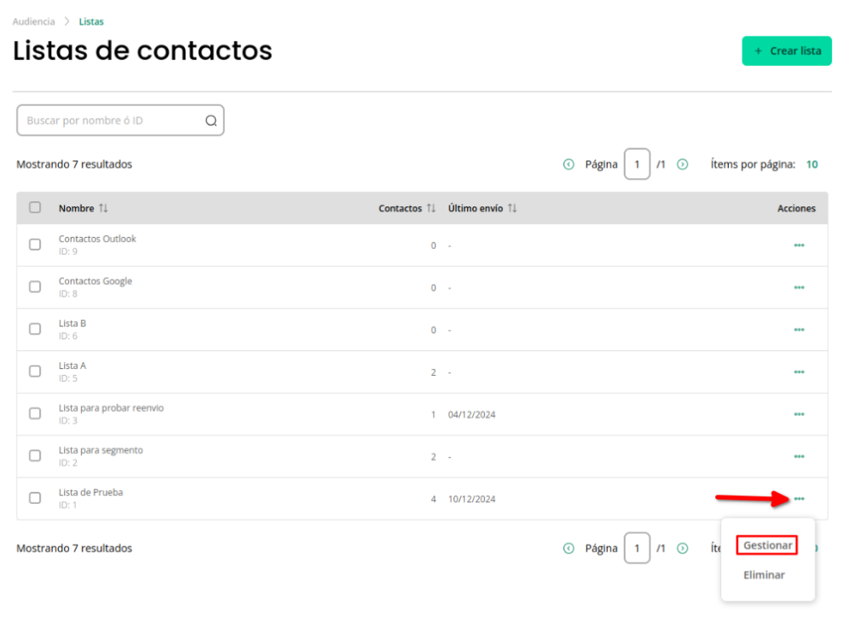Open actions menu for Contactos Outlook
The height and width of the screenshot is (618, 860).
[x=799, y=245]
